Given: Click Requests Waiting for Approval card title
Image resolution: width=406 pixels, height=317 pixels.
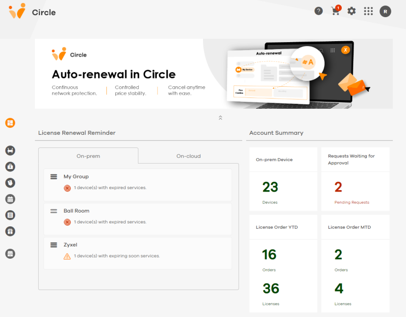Looking at the screenshot, I should (351, 159).
